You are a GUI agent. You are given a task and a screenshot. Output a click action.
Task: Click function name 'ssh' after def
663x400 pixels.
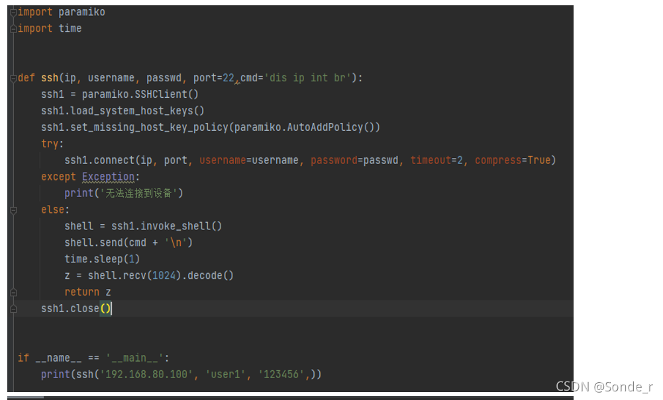pyautogui.click(x=50, y=78)
